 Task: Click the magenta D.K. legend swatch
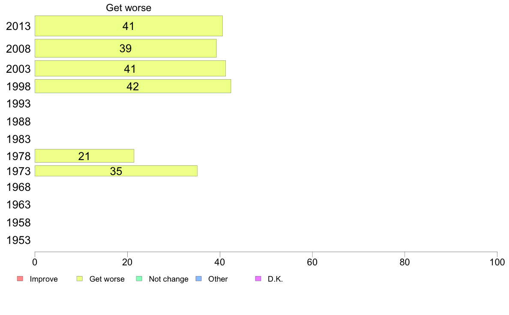coord(258,279)
